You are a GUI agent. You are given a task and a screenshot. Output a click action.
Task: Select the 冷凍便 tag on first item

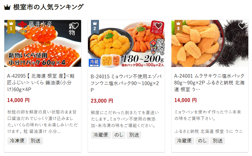(x=17, y=141)
